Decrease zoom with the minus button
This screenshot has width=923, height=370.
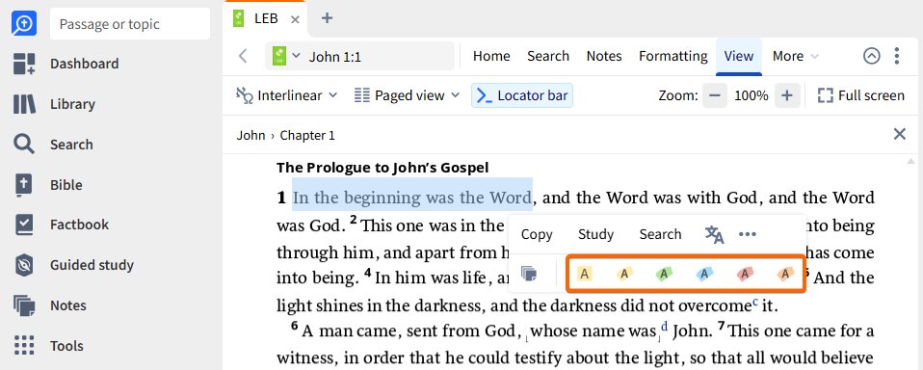pos(715,96)
